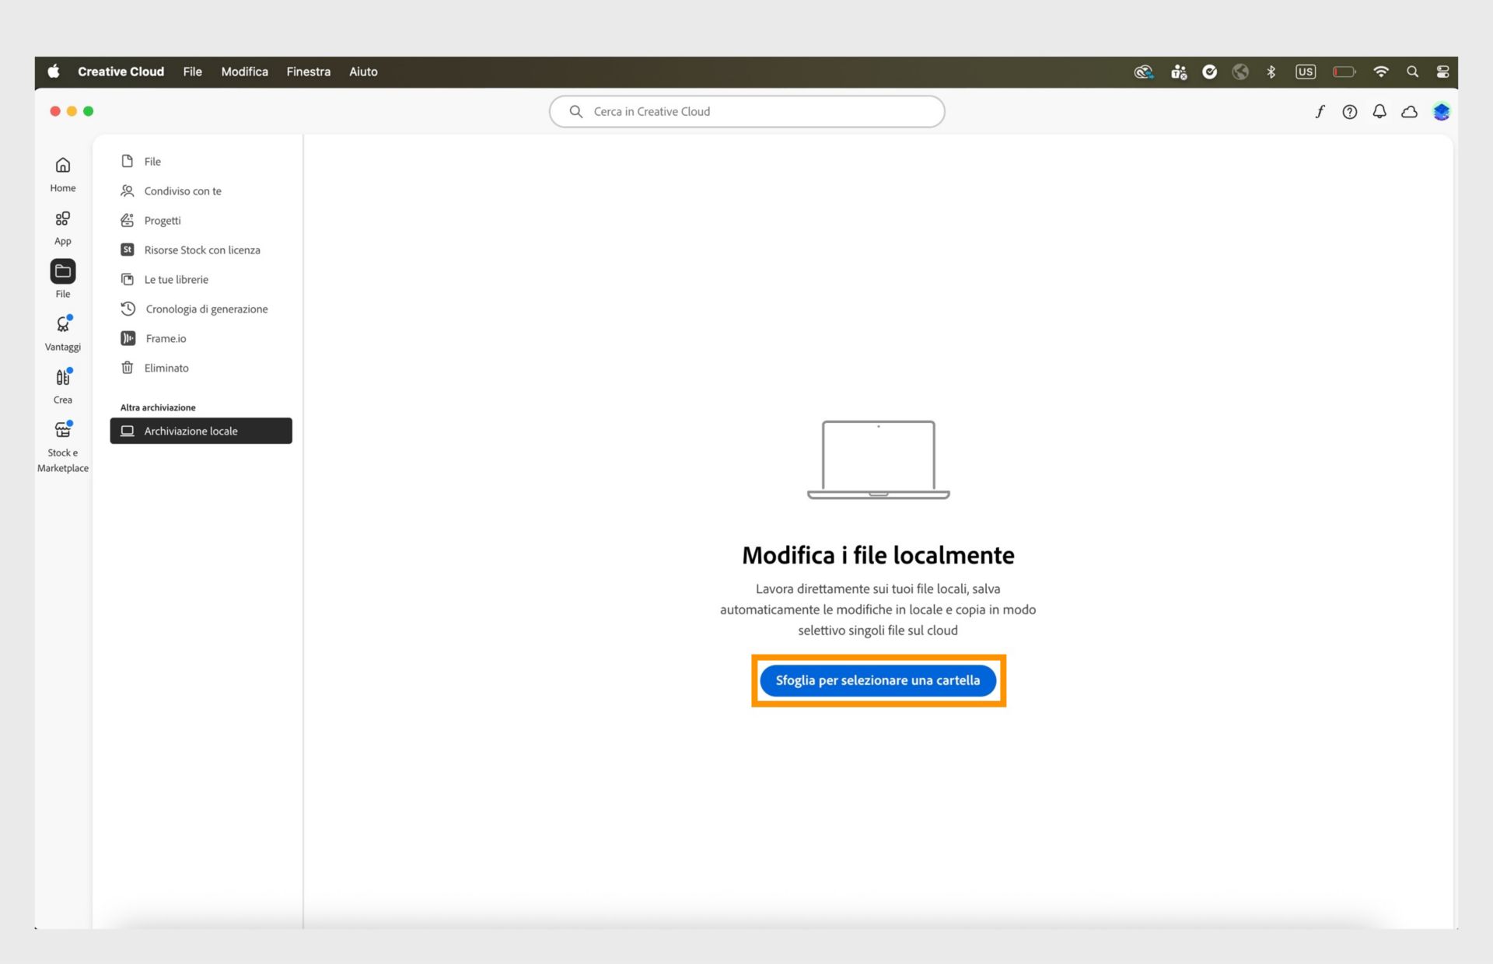
Task: Open the Vantaggi section
Action: (63, 333)
